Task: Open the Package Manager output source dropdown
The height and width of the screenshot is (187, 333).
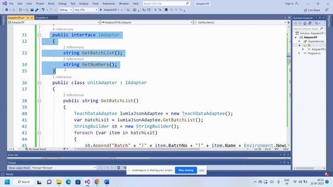Action: click(x=63, y=168)
